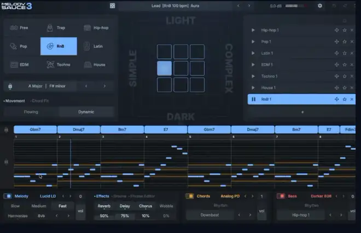The width and height of the screenshot is (361, 233).
Task: Set melody speed to Medium
Action: point(39,206)
